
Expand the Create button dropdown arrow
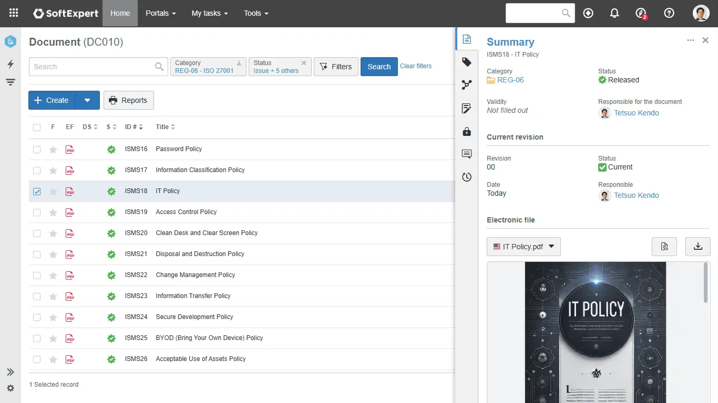click(x=88, y=100)
